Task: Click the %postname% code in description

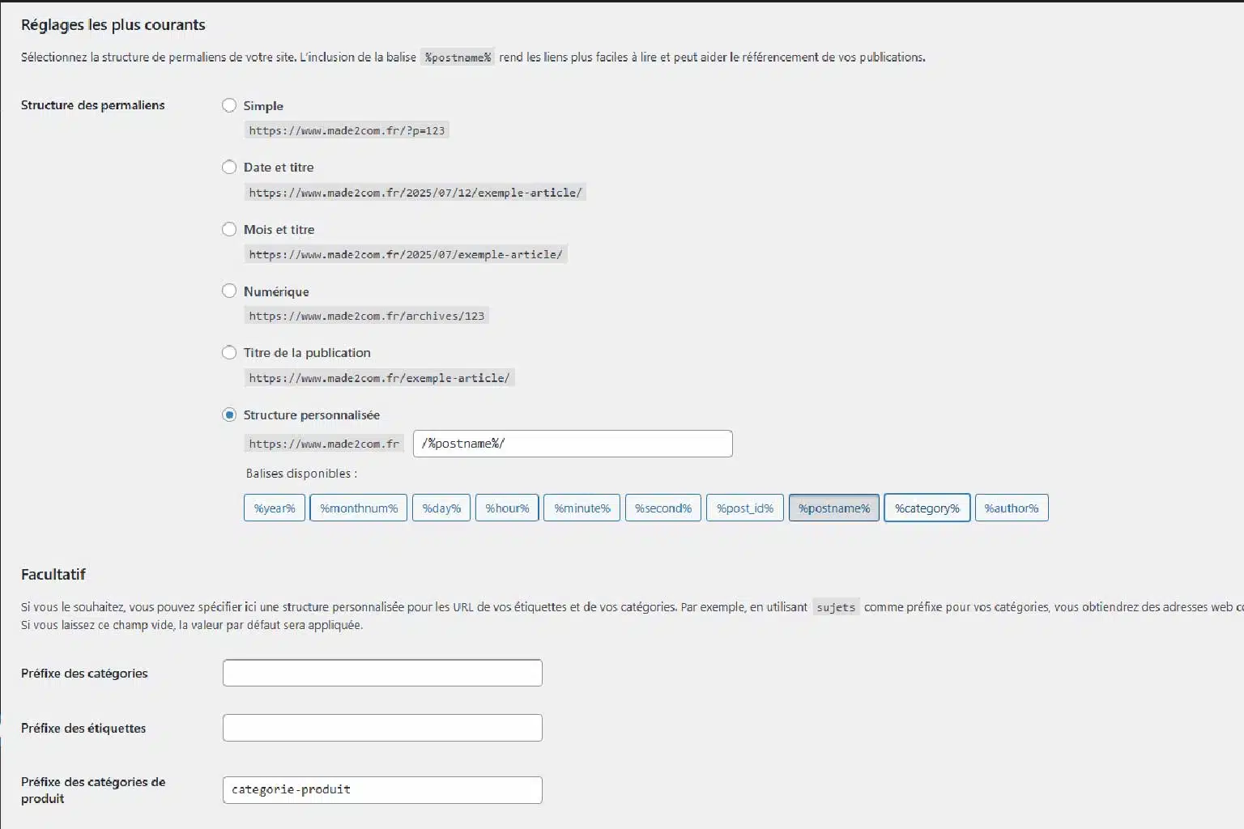Action: pos(458,57)
